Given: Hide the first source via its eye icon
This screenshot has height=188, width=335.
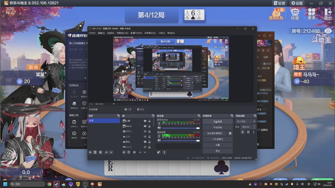Looking at the screenshot, I should 145,121.
